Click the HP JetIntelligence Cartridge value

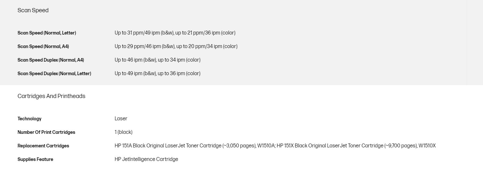coord(146,159)
